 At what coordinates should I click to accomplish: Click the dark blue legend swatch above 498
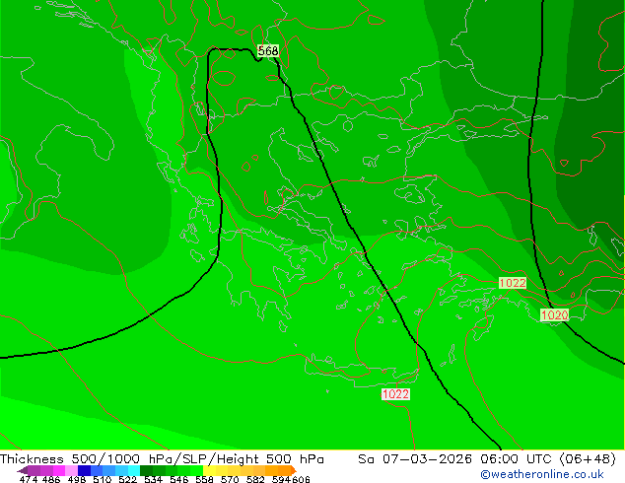coord(84,470)
